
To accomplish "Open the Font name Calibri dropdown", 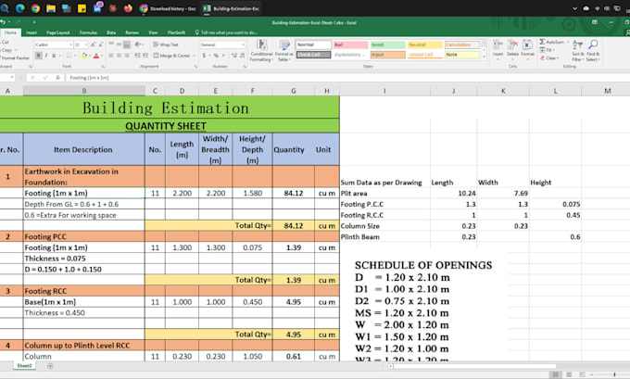I will [70, 44].
